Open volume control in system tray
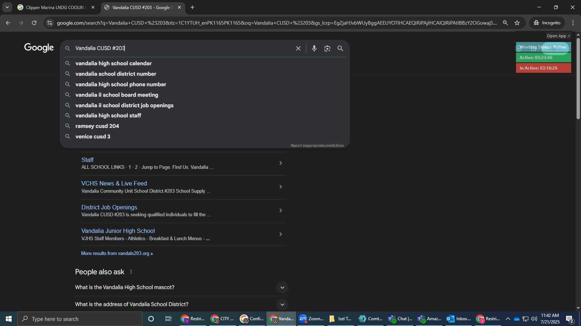This screenshot has height=326, width=581. pos(534,319)
